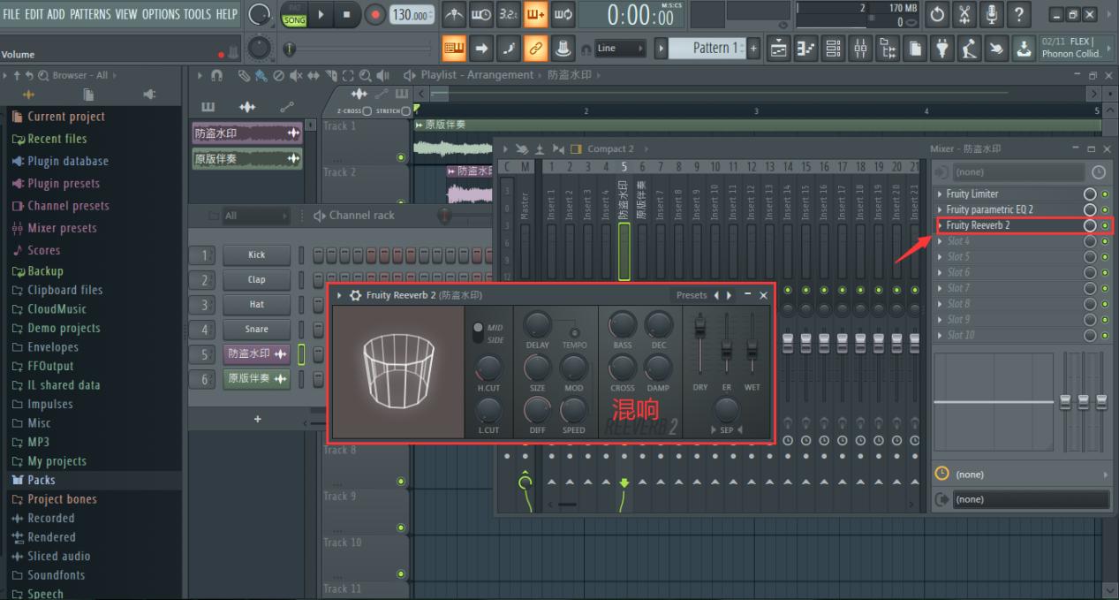Open the Mixer icon in the toolbar
This screenshot has width=1119, height=600.
861,49
